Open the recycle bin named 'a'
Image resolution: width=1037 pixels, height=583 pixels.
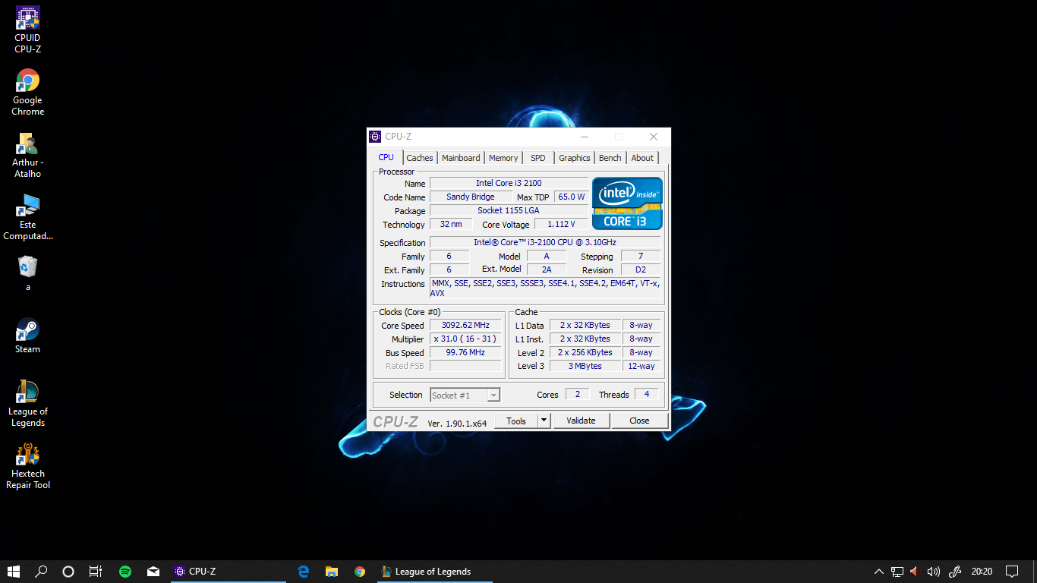28,274
